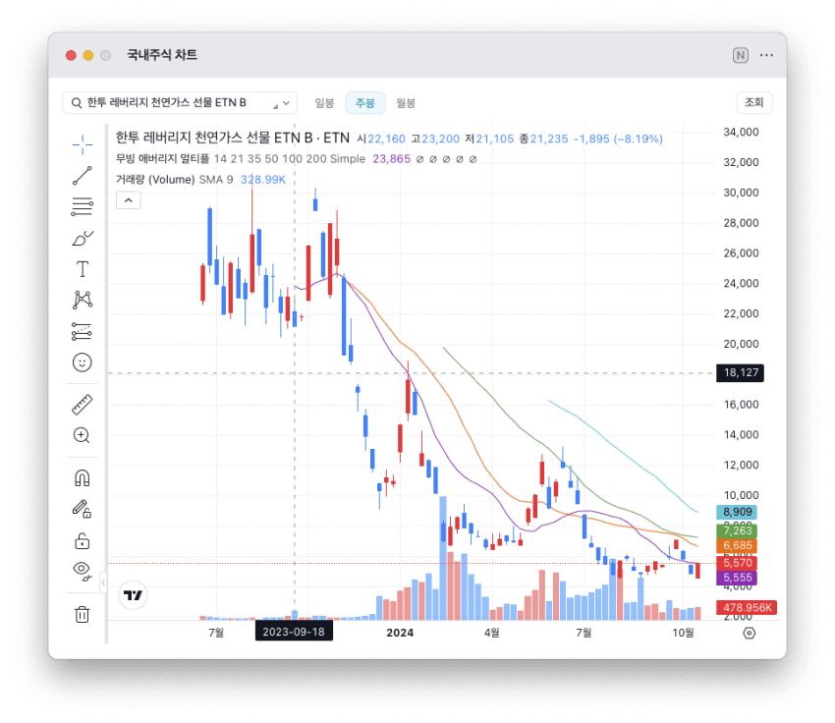Select the ruler measure tool
Viewport: 835px width, 723px height.
82,405
